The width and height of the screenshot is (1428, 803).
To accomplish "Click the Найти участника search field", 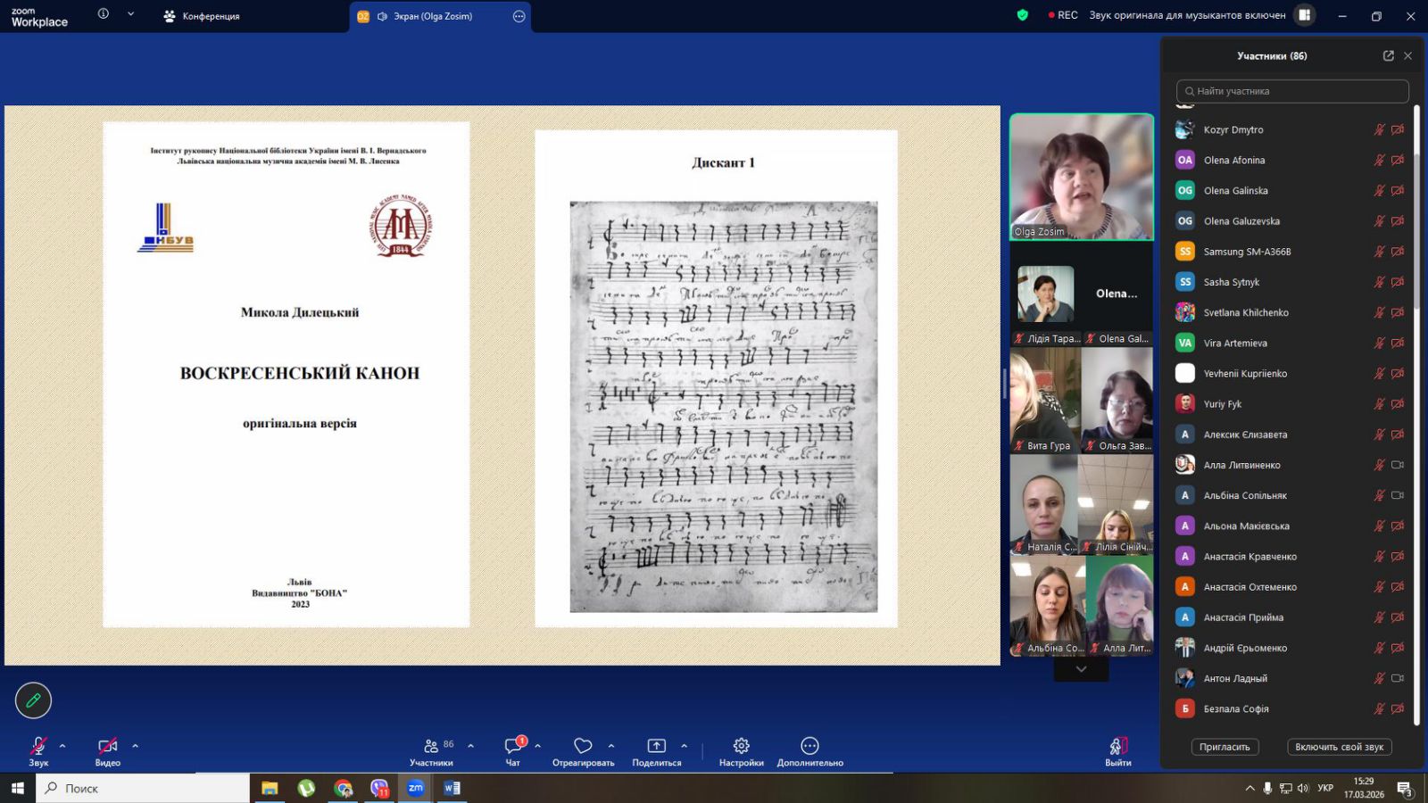I will pos(1291,91).
